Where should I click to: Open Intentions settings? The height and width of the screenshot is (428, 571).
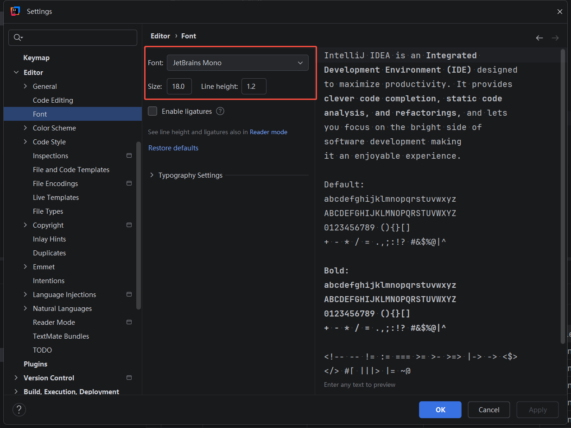[x=49, y=281]
